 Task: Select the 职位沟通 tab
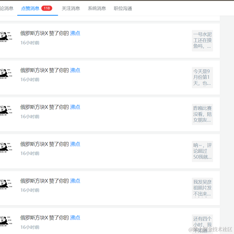pyautogui.click(x=123, y=8)
